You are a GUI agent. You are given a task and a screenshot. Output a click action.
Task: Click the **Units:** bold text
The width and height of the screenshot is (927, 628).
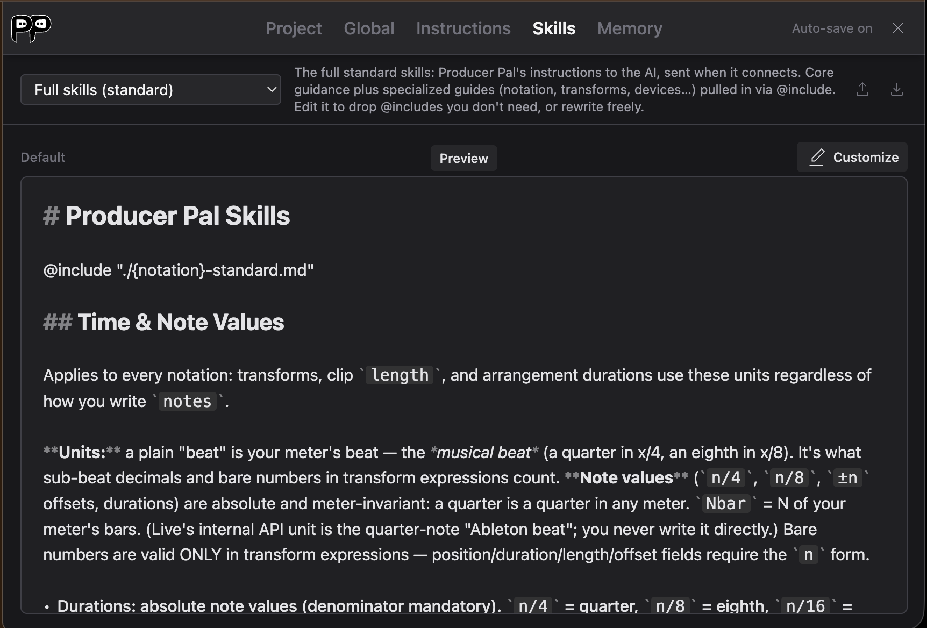point(82,452)
